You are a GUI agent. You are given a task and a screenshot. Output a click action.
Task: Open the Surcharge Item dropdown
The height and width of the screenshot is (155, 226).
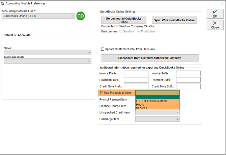click(158, 119)
